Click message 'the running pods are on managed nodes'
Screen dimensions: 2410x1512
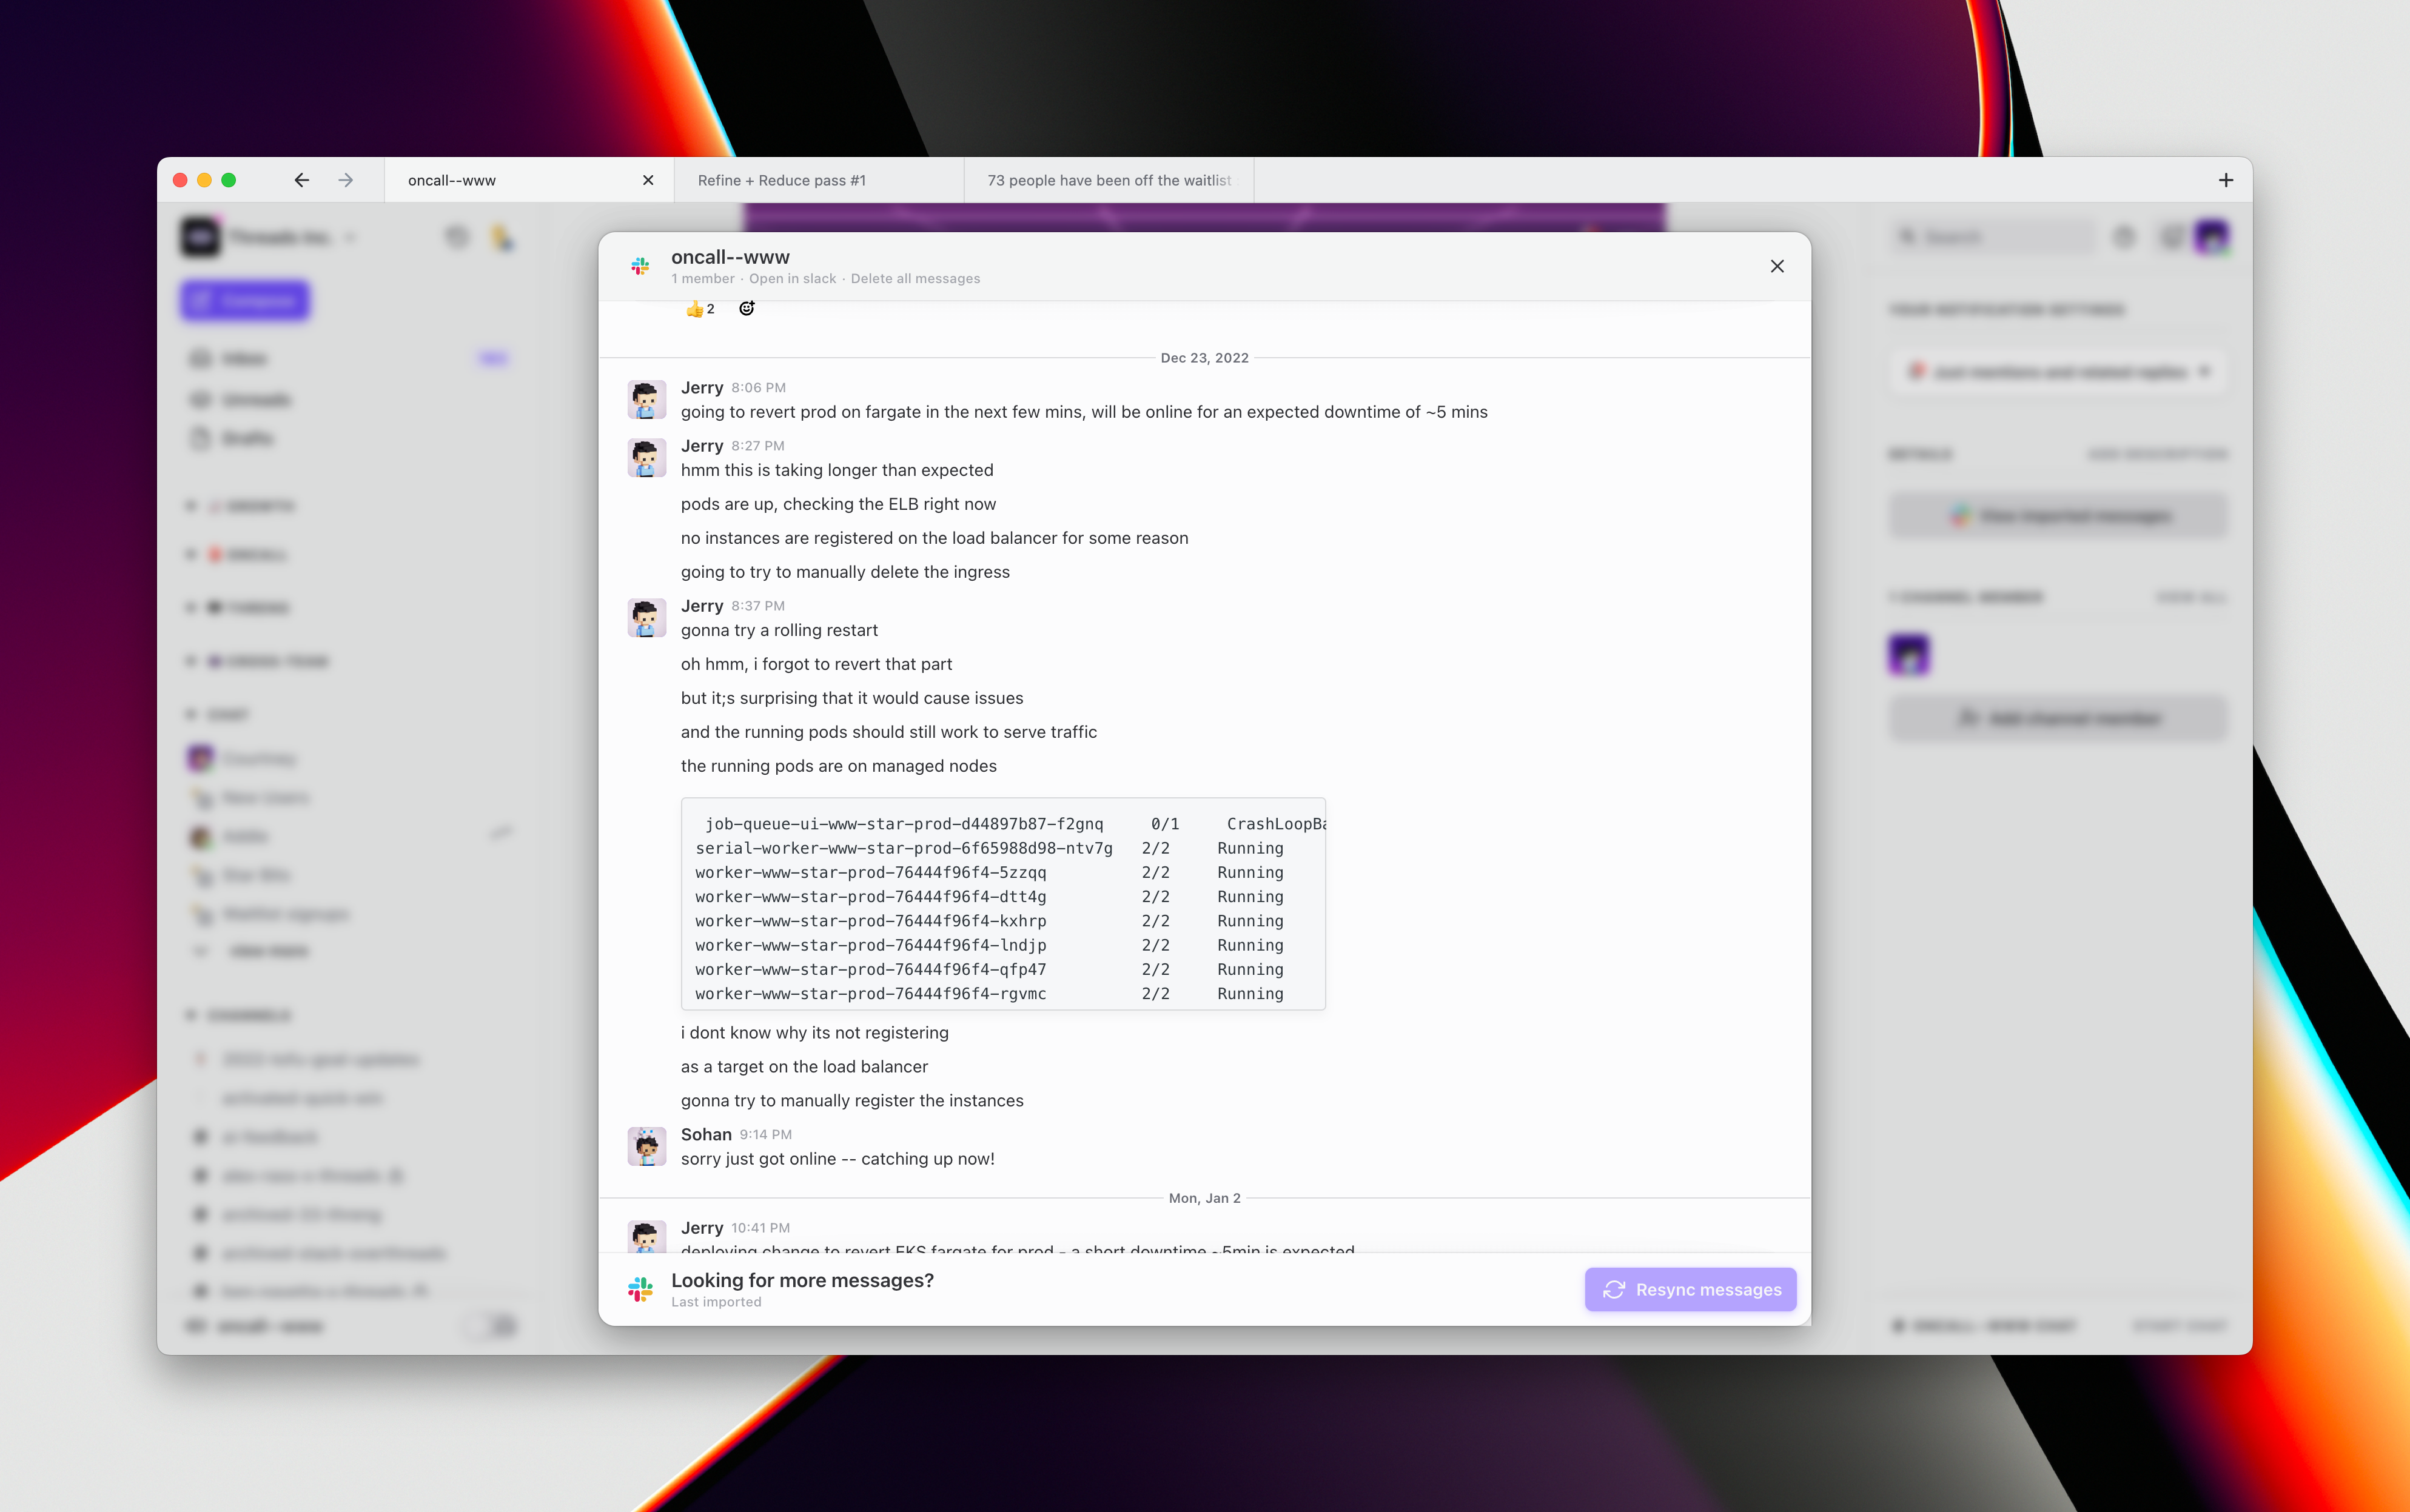pos(838,766)
